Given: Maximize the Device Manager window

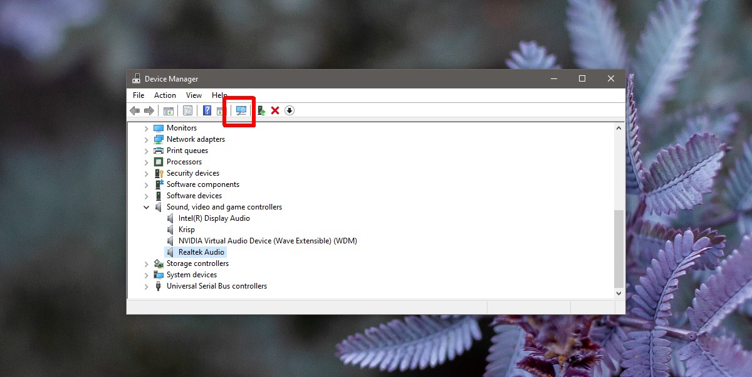Looking at the screenshot, I should [582, 78].
